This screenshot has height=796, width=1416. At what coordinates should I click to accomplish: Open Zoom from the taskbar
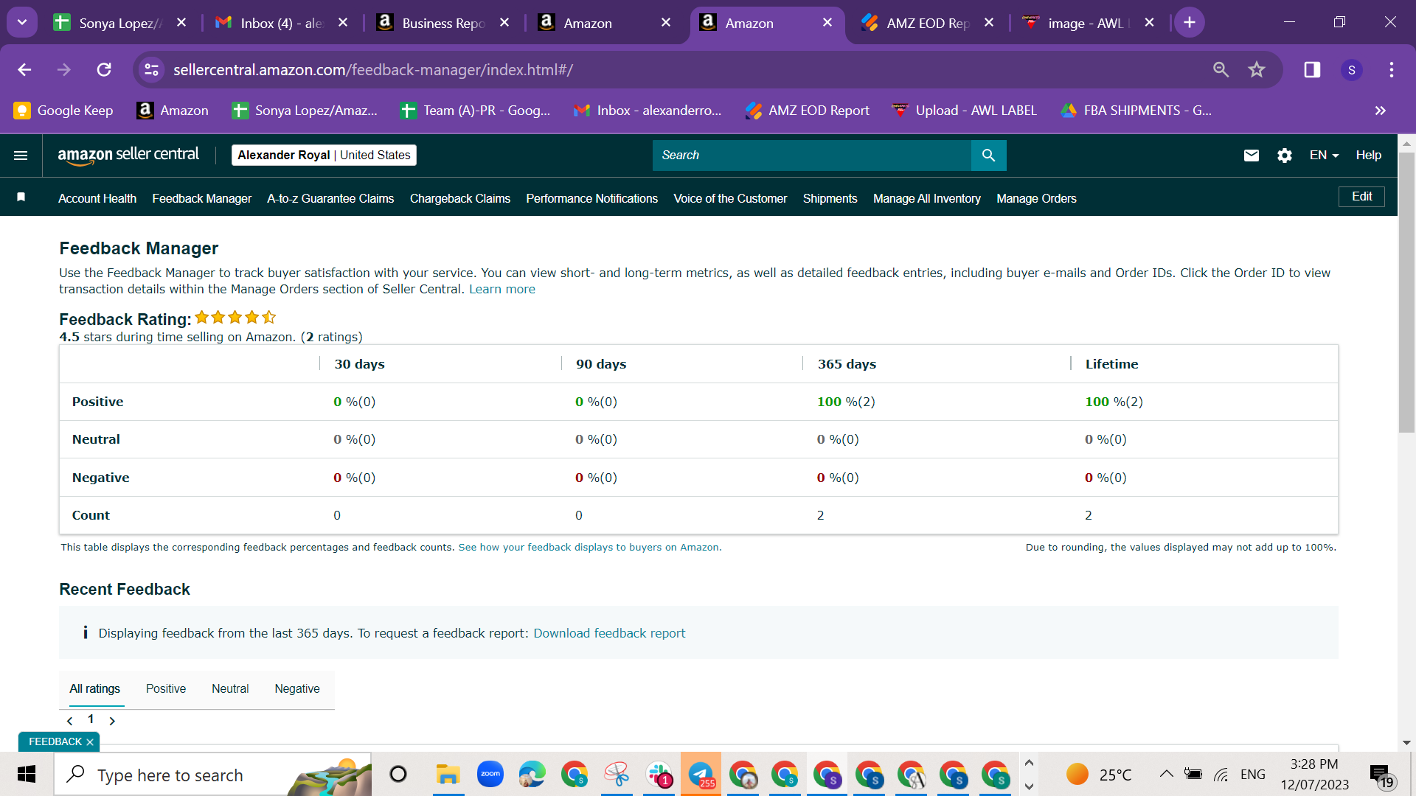[x=490, y=775]
